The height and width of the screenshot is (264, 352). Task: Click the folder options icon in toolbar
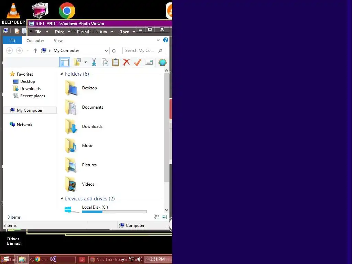[77, 62]
